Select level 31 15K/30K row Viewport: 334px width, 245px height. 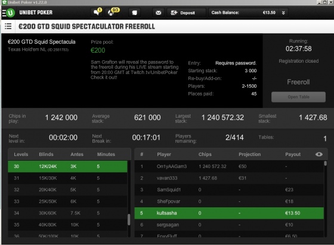coord(67,178)
